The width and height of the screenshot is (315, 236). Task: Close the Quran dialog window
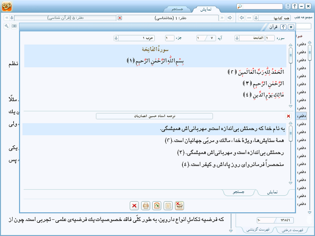tap(291, 27)
